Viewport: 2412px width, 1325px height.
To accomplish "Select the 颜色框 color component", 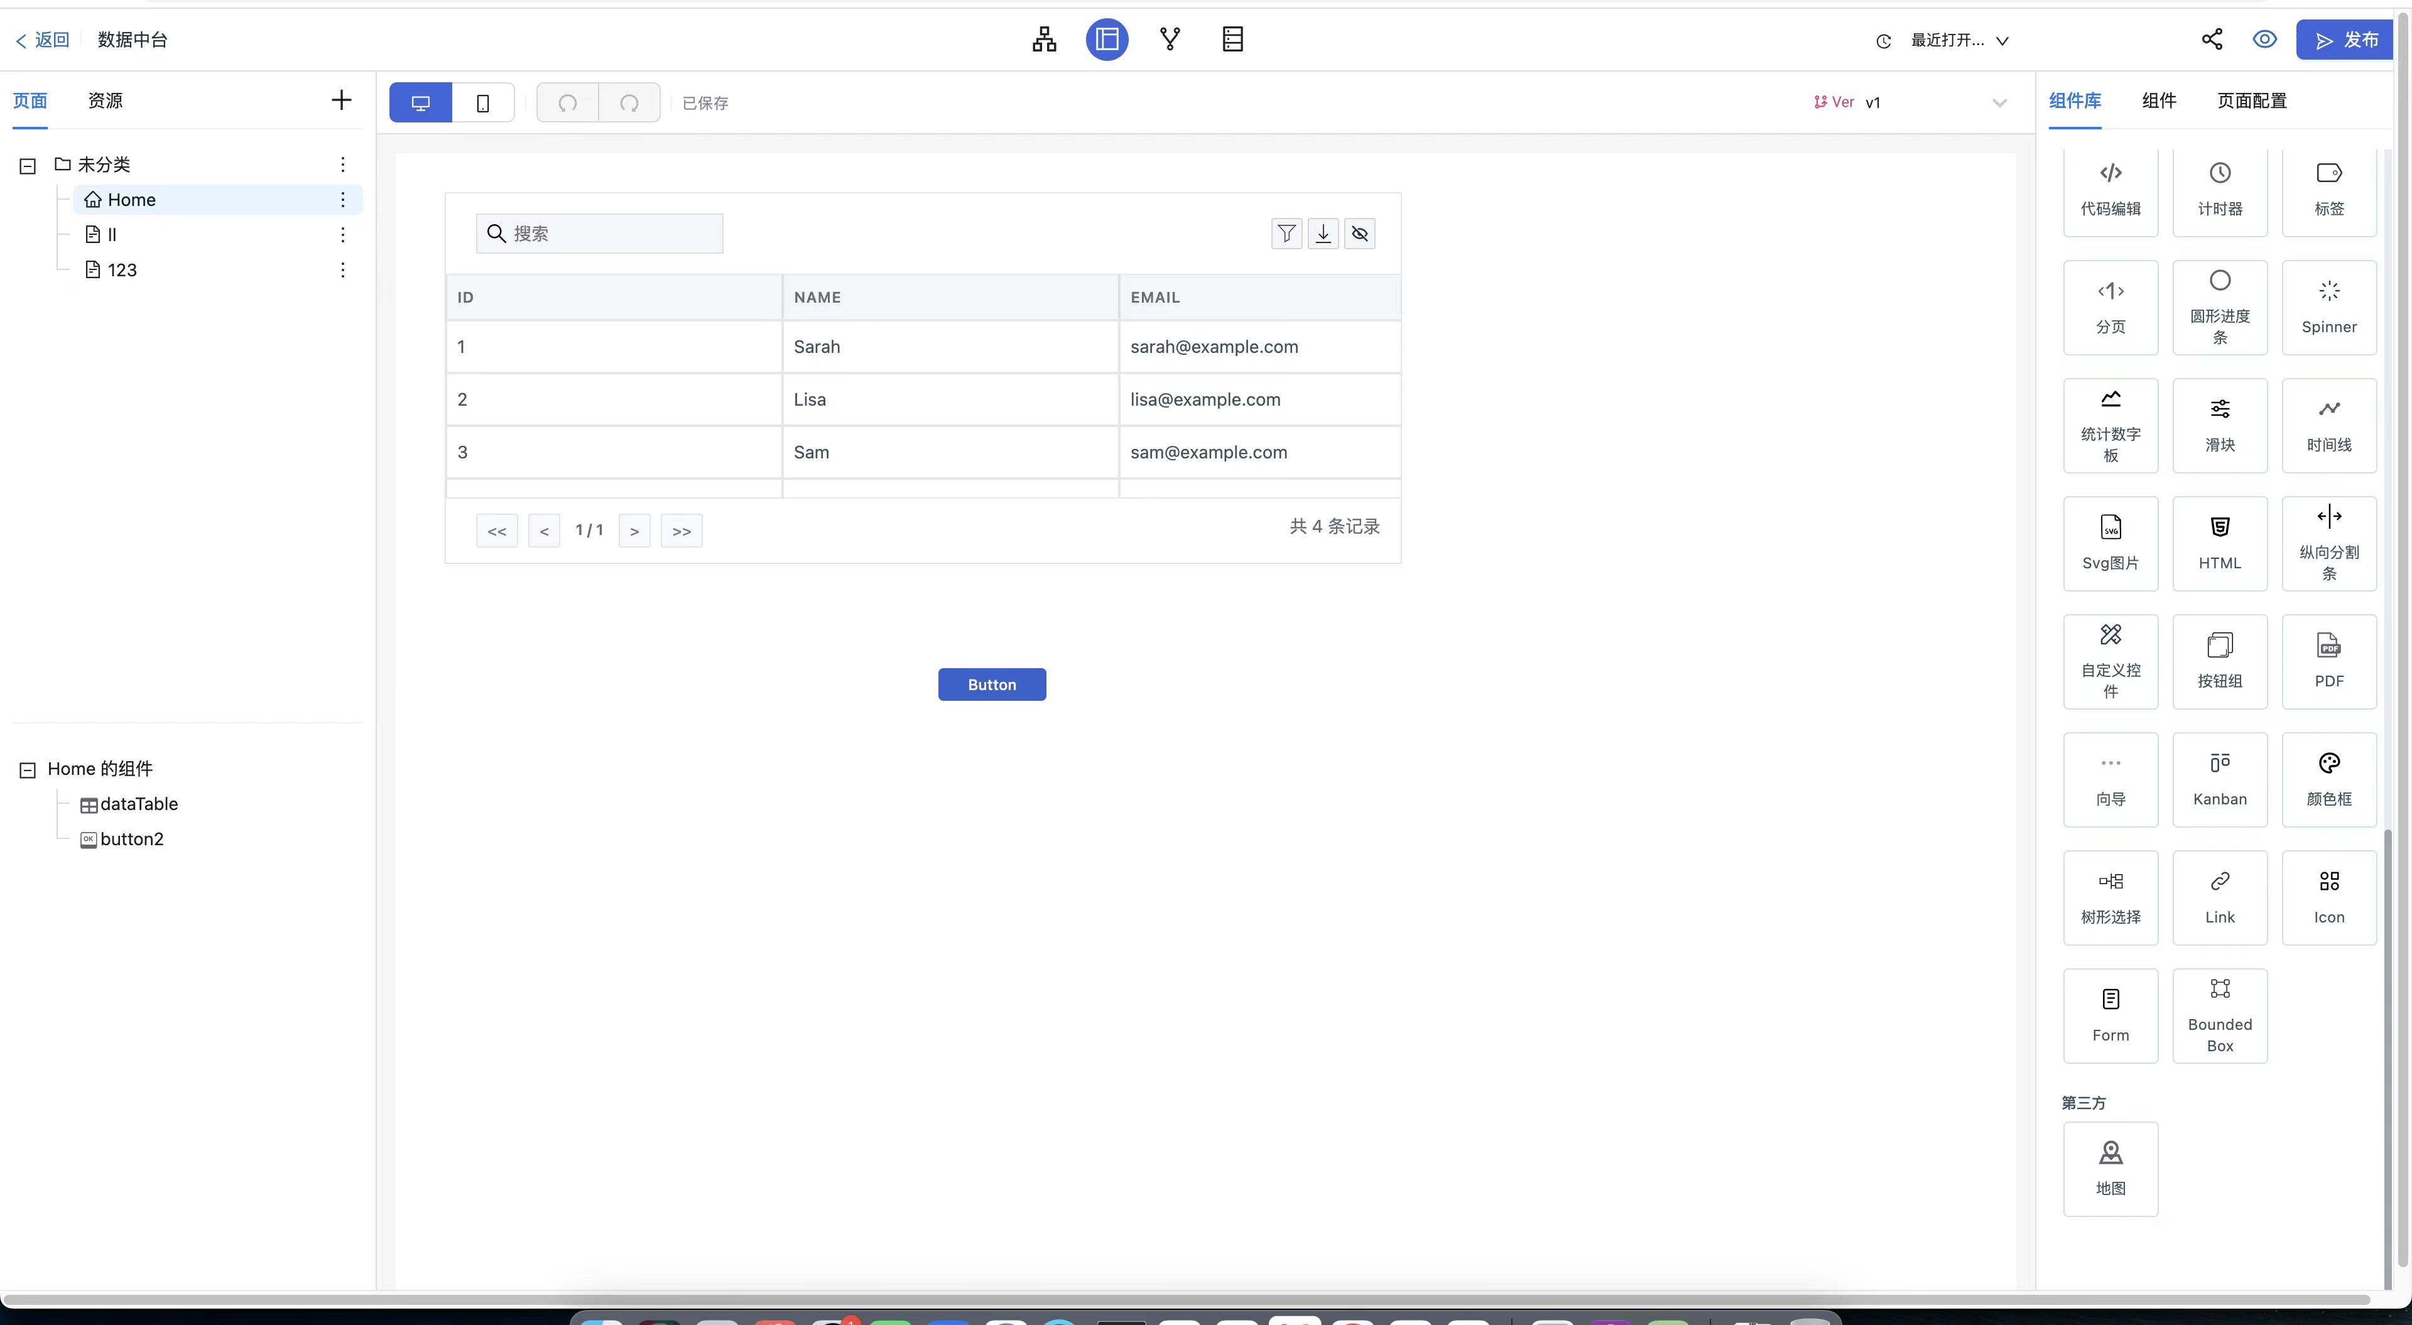I will tap(2328, 779).
